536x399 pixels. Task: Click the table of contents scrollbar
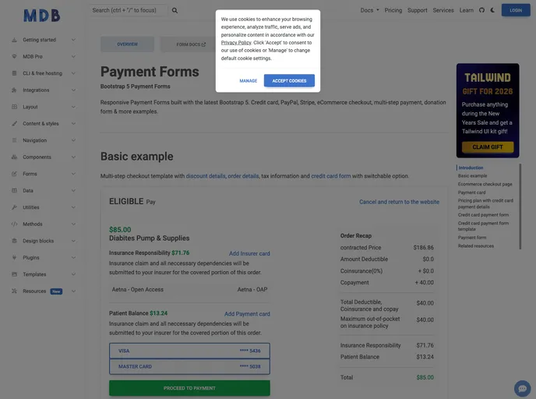point(520,207)
